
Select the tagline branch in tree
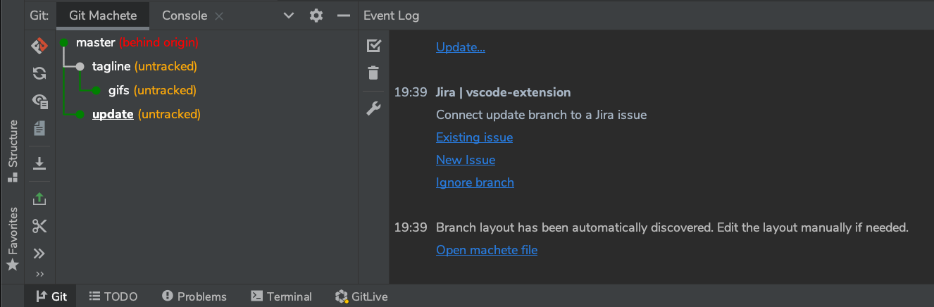[111, 66]
